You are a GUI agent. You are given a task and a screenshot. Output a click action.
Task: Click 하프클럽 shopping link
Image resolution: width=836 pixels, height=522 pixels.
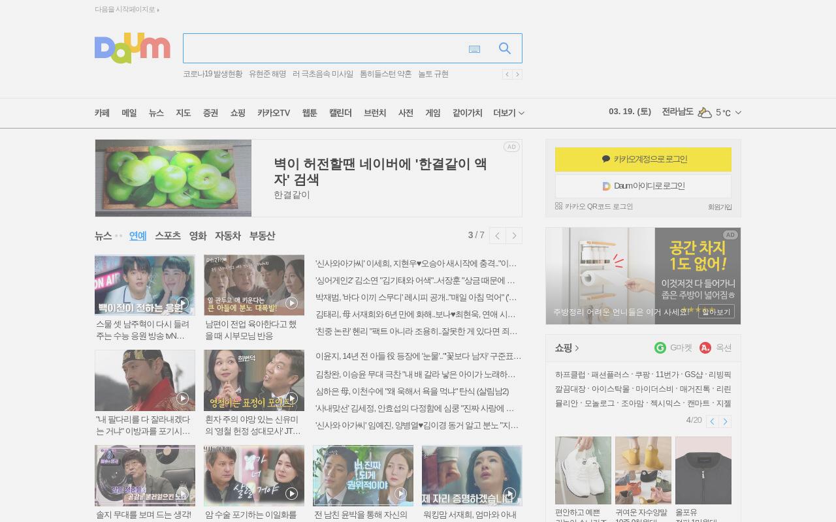tap(570, 375)
